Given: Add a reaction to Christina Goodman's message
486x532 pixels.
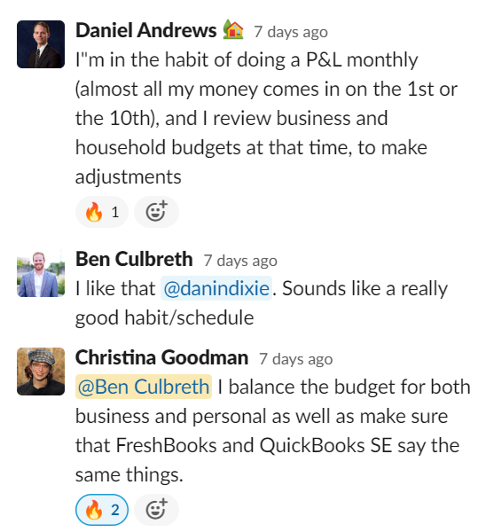Looking at the screenshot, I should pos(156,509).
